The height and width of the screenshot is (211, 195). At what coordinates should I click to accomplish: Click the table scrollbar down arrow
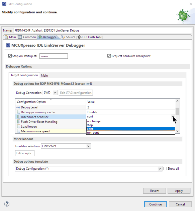click(x=178, y=131)
